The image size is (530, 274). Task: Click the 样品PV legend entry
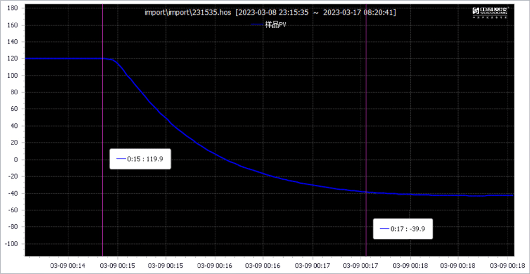[268, 24]
